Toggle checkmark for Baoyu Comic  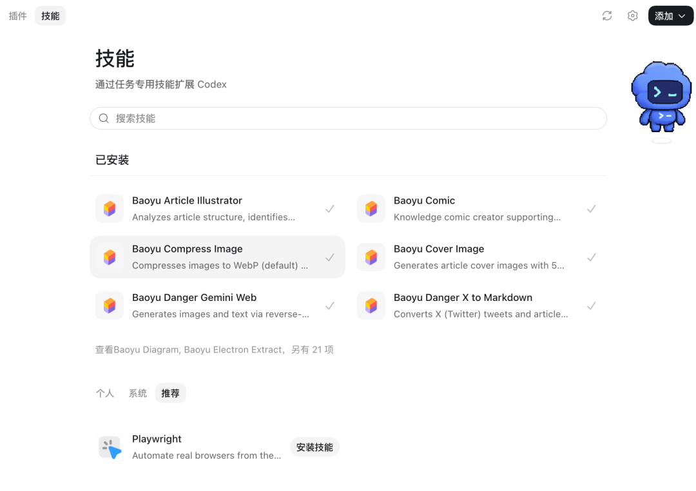(591, 209)
